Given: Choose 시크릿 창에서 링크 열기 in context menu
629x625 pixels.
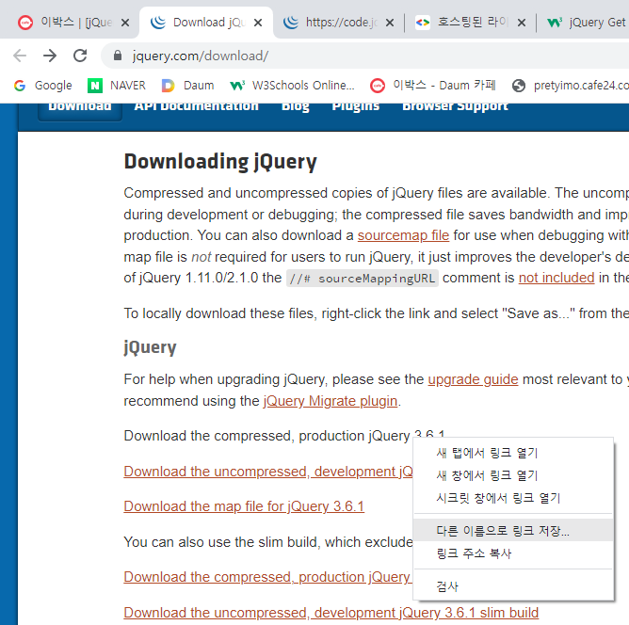Looking at the screenshot, I should coord(513,498).
